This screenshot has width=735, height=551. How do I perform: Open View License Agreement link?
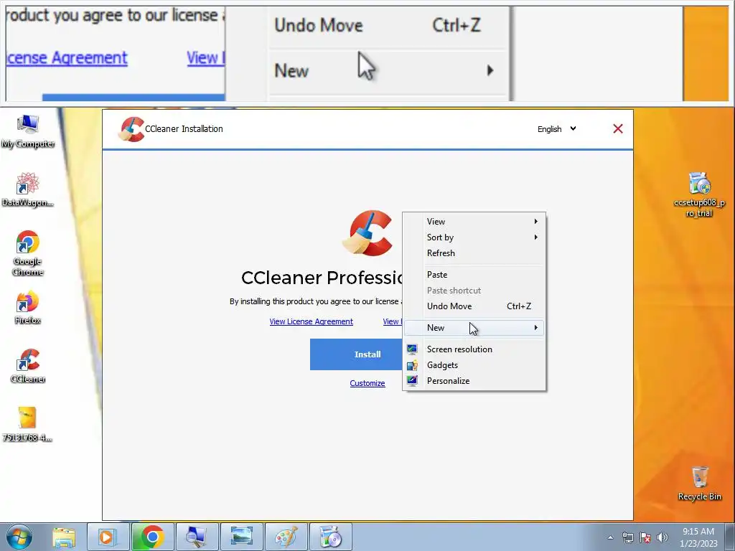pyautogui.click(x=311, y=321)
